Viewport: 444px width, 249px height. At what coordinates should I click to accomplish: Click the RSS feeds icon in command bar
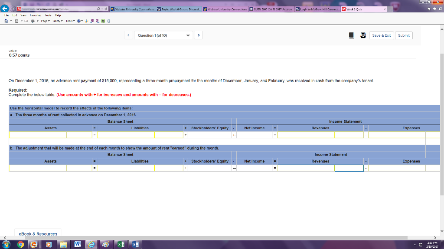point(16,21)
